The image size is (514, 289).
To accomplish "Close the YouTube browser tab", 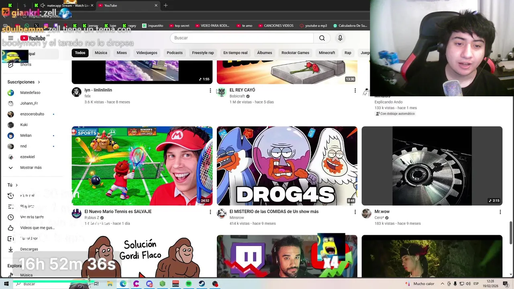I will pyautogui.click(x=156, y=5).
